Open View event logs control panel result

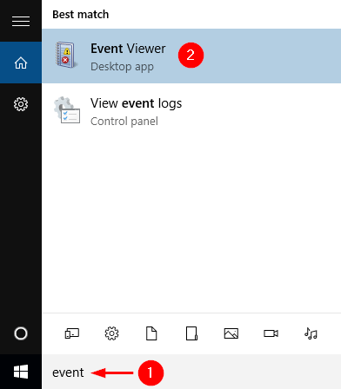coord(191,111)
